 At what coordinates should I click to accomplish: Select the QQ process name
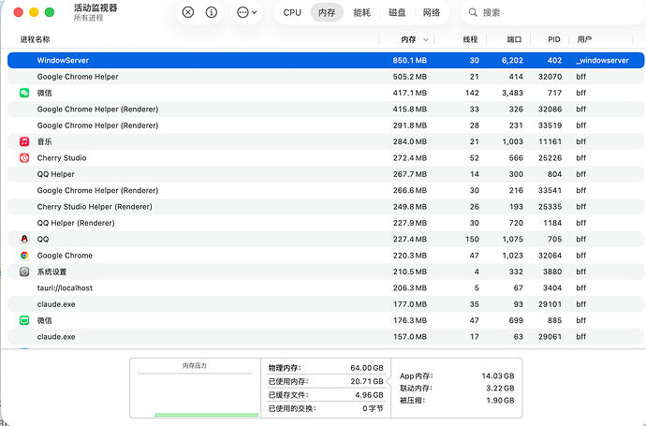pos(43,239)
